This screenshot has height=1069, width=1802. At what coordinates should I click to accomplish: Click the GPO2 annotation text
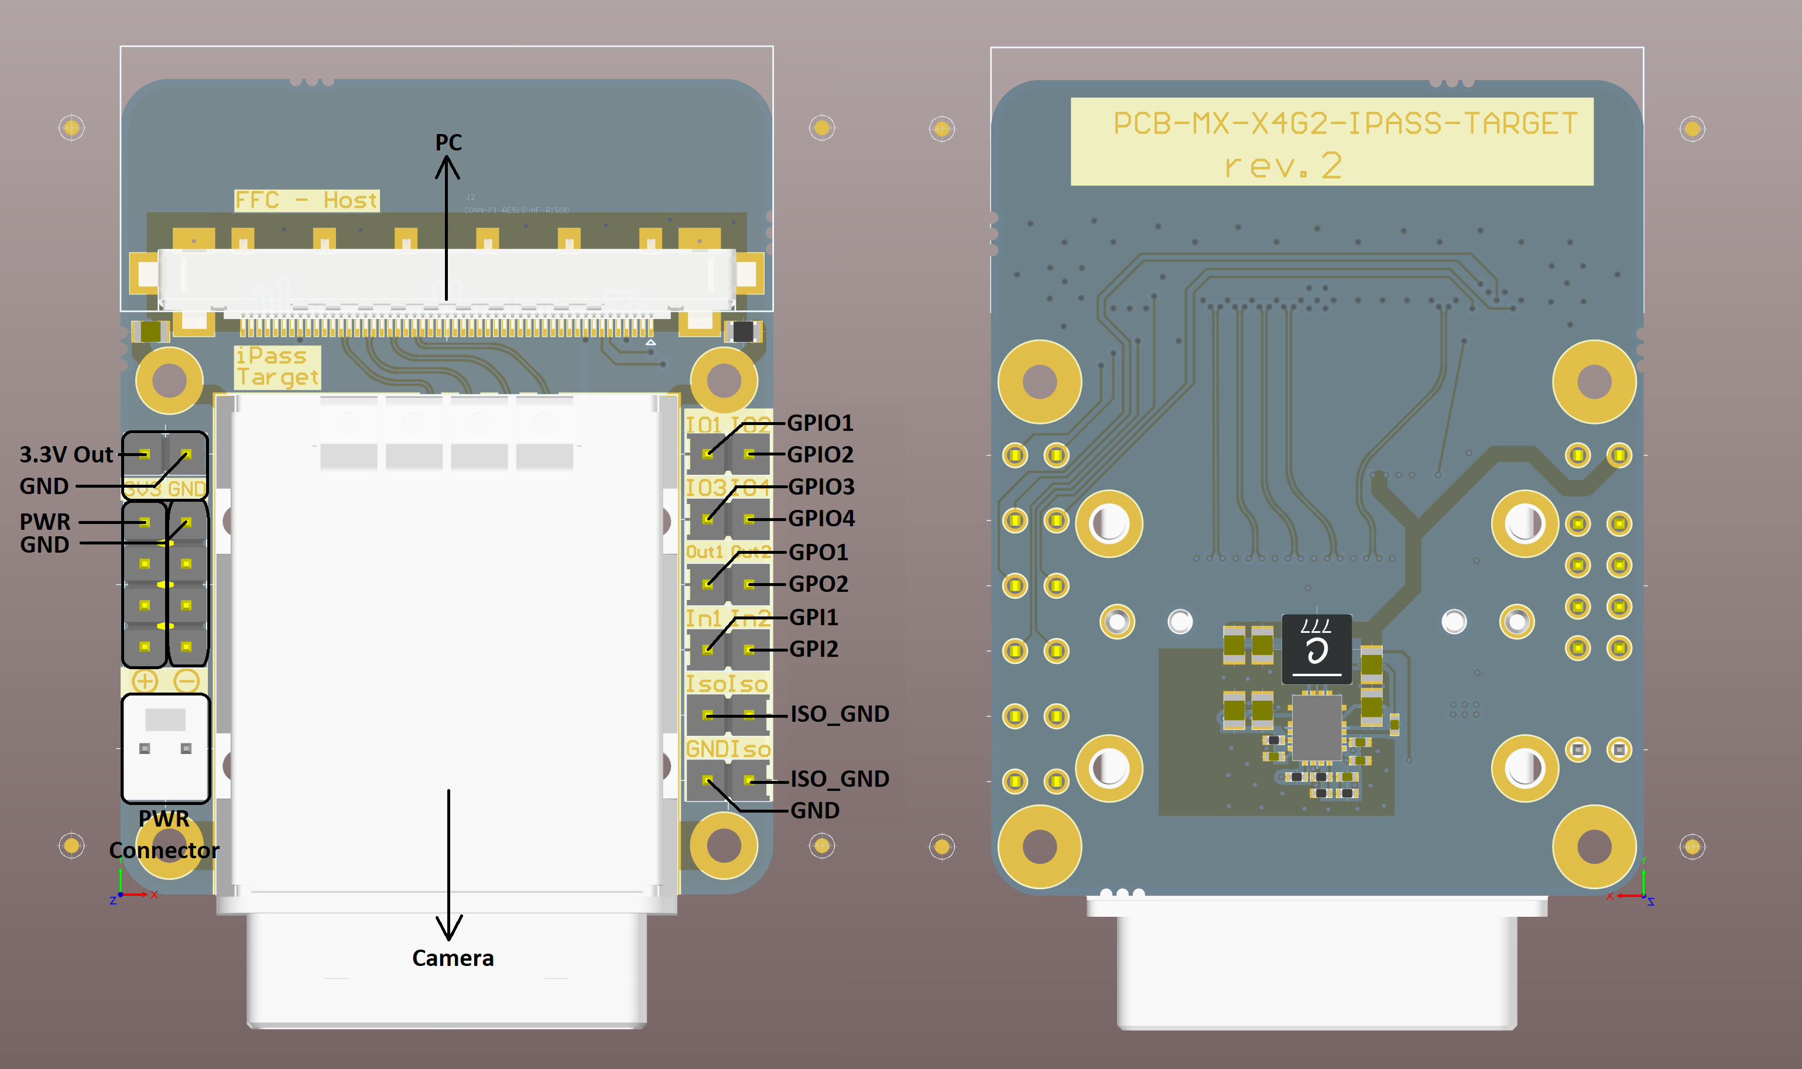[818, 584]
